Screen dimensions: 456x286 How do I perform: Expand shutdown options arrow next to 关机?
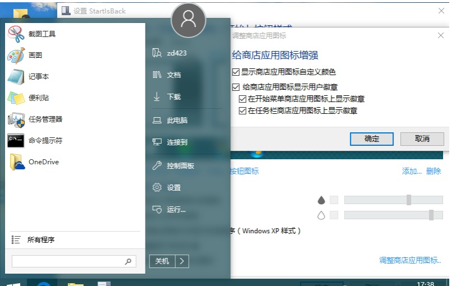[x=182, y=261]
